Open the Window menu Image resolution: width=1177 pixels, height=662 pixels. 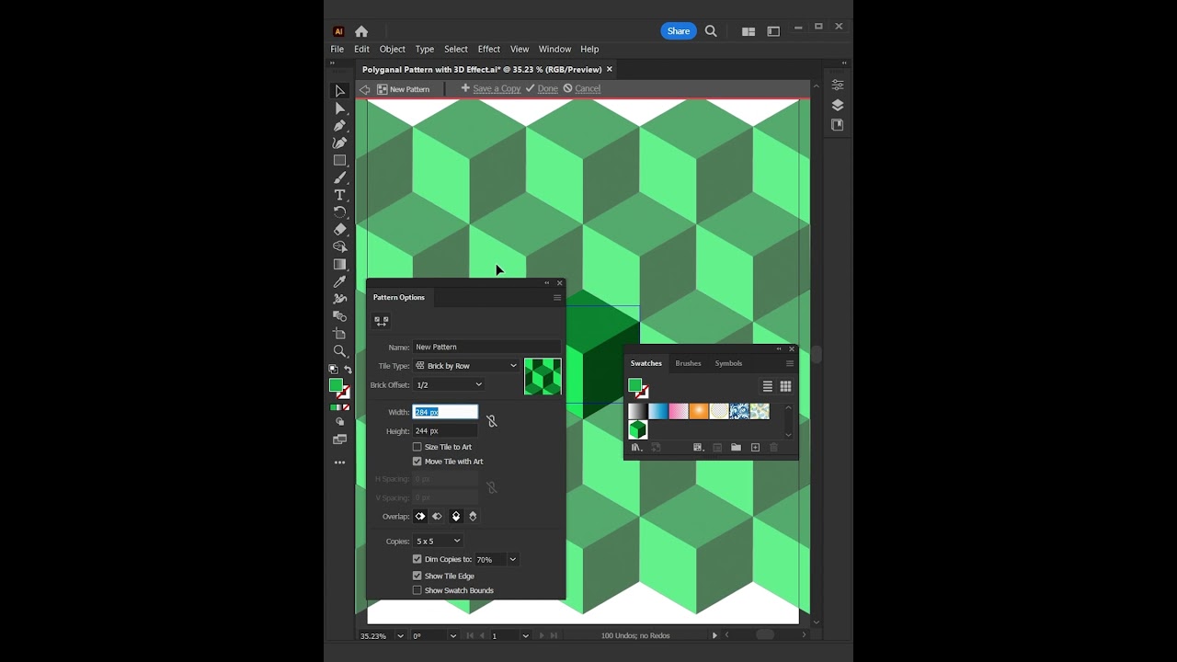click(554, 50)
